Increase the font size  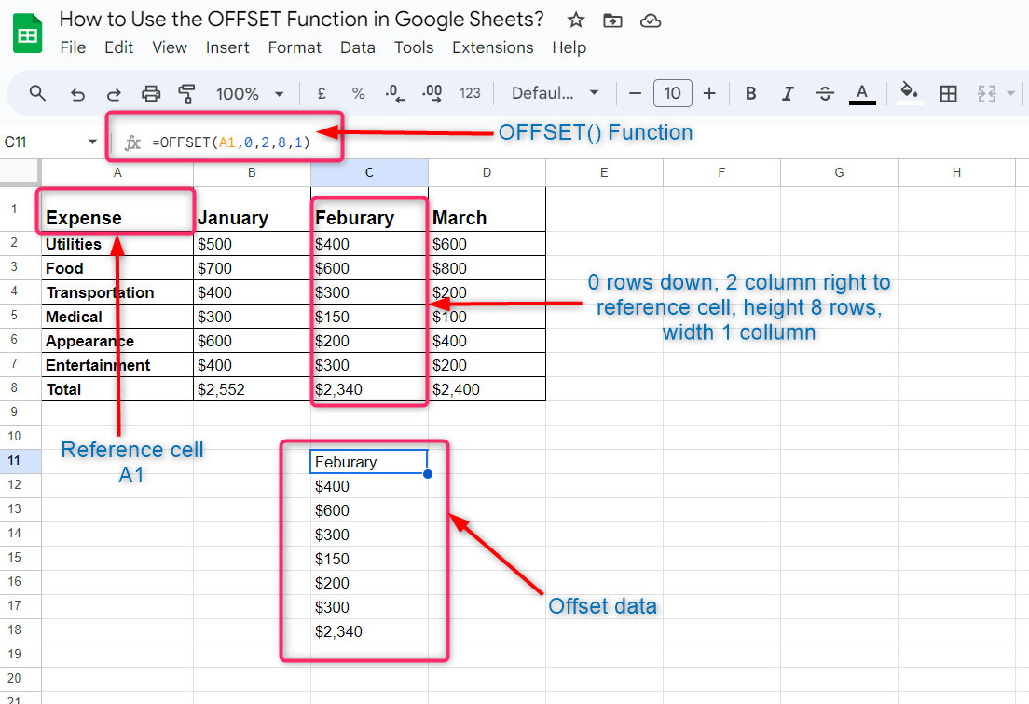click(709, 93)
